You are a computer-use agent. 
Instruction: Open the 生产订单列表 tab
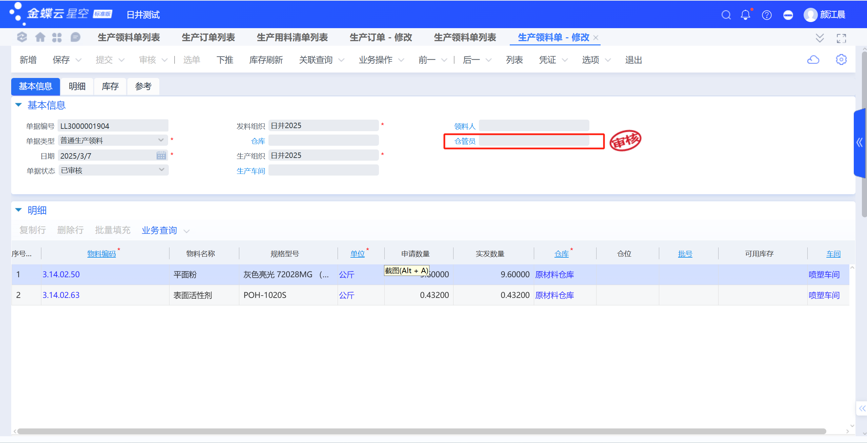point(208,37)
